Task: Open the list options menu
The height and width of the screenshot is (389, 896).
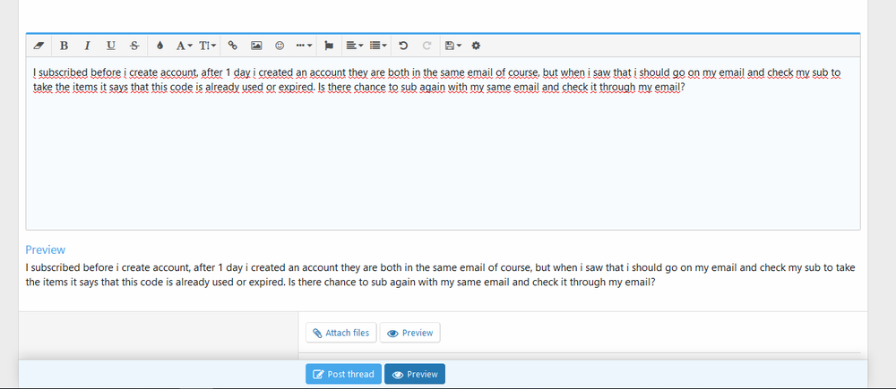Action: [378, 45]
